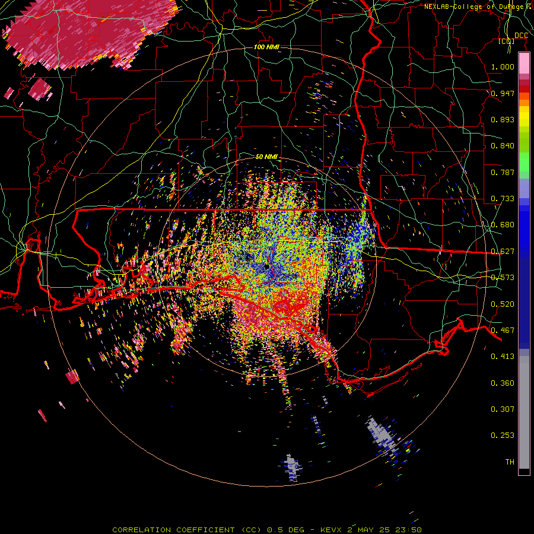Click the [CC] unit label above the scale
This screenshot has height=534, width=534.
pos(506,42)
